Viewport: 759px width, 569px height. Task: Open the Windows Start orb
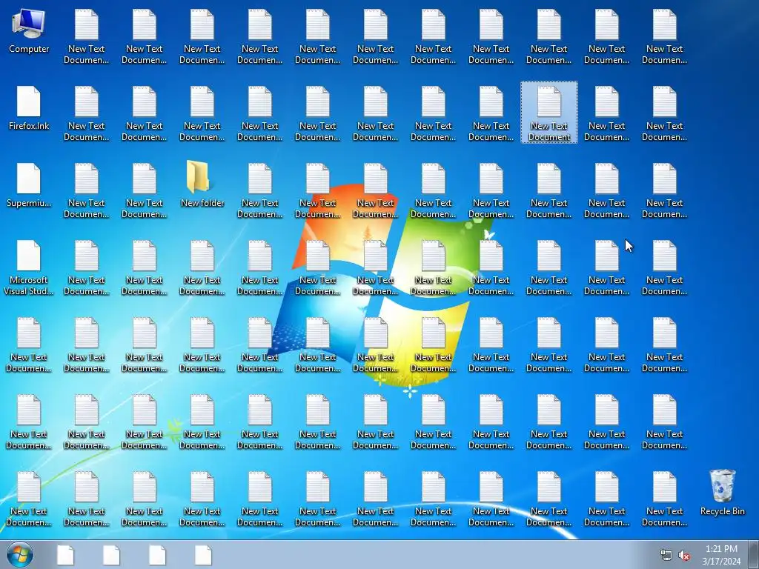20,555
